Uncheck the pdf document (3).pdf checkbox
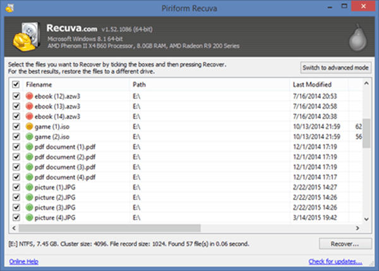 pos(16,167)
